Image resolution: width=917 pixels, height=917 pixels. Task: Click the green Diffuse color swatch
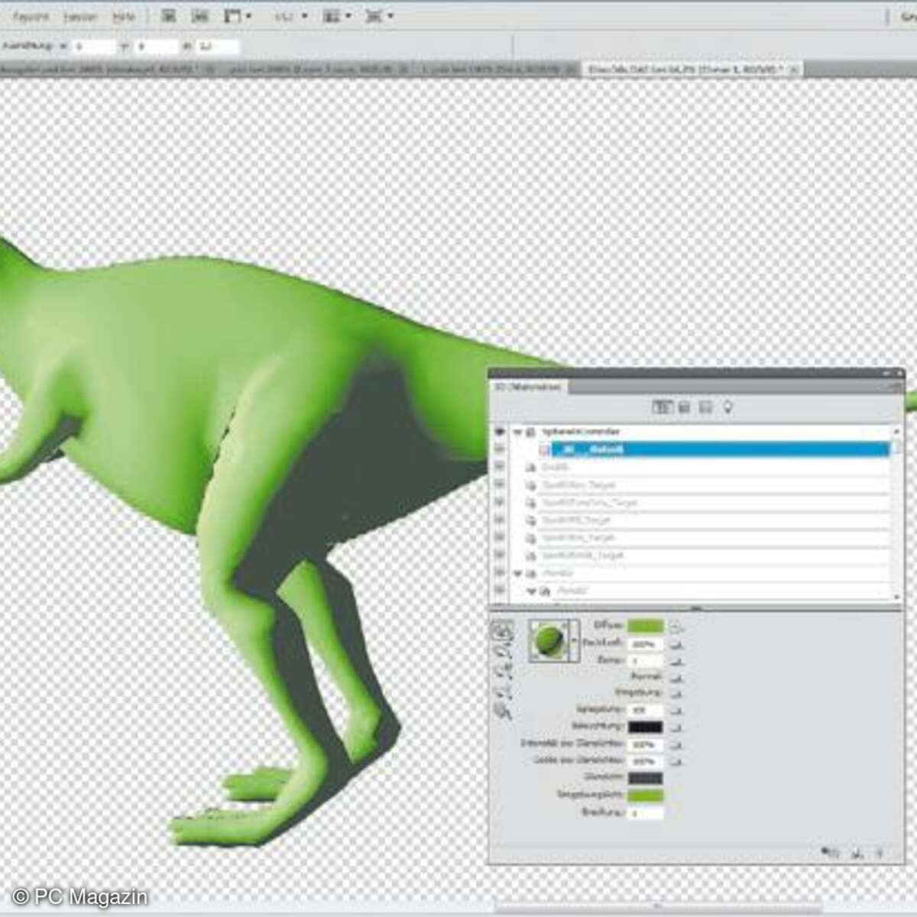tap(645, 626)
